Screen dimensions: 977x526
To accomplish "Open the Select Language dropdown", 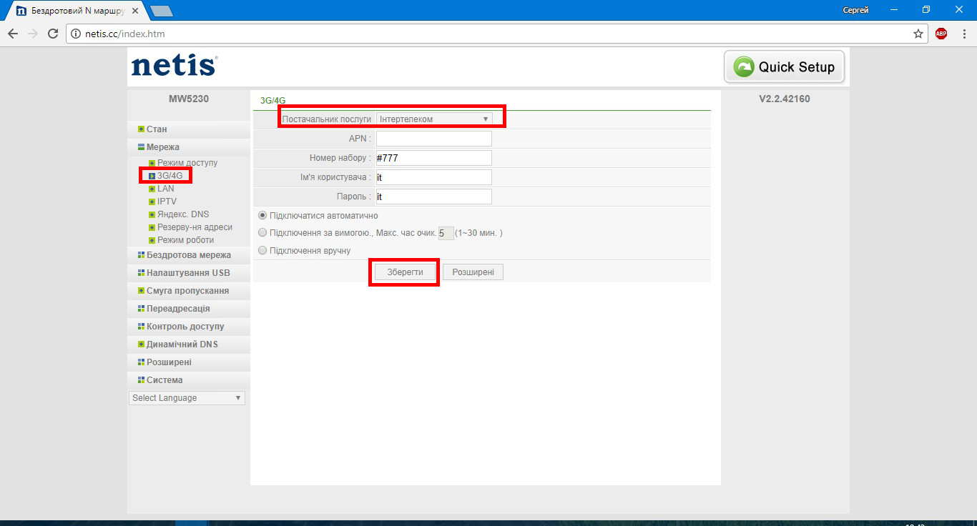I will click(x=187, y=398).
